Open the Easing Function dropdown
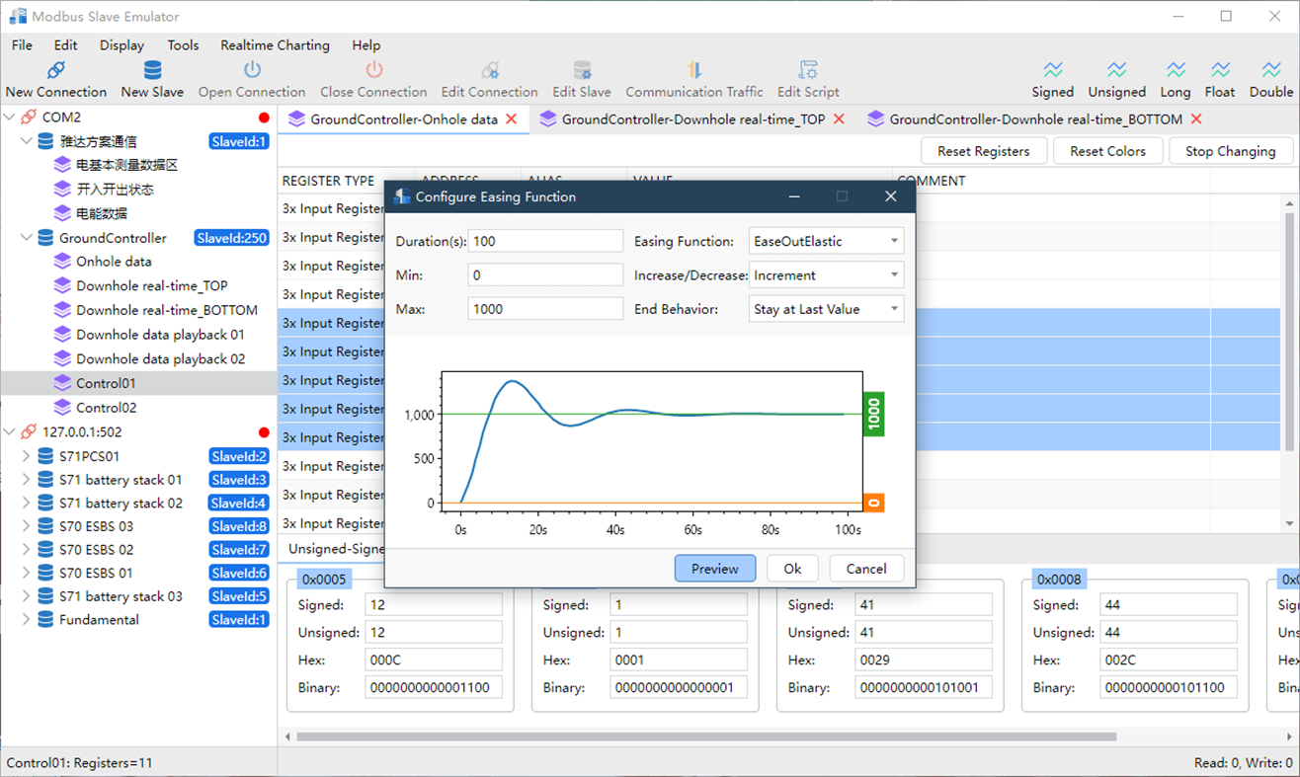 (x=826, y=241)
